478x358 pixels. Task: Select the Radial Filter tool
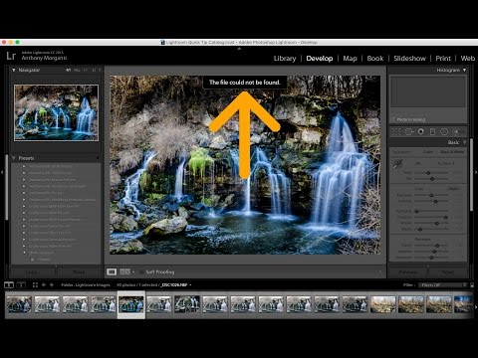pos(444,132)
